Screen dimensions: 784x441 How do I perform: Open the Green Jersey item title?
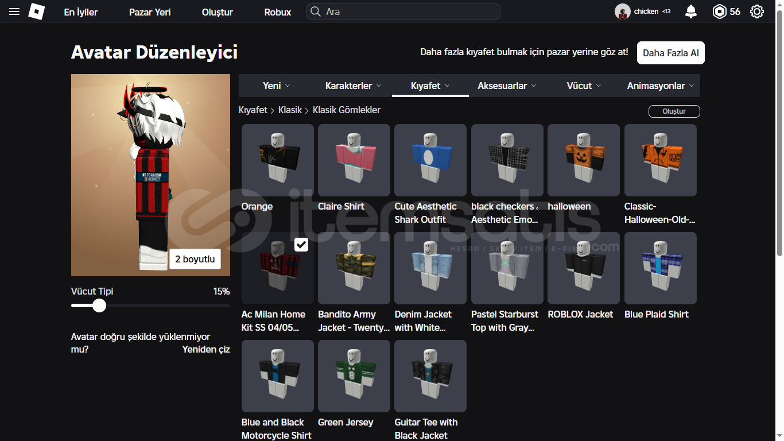(346, 423)
